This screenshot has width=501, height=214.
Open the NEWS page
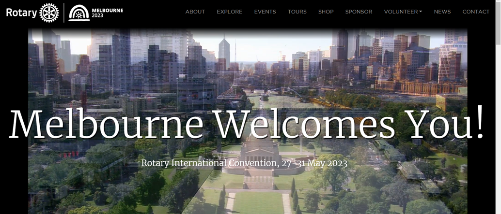pyautogui.click(x=442, y=12)
